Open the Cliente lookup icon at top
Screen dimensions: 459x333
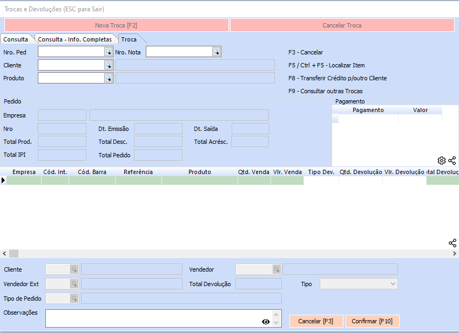(x=108, y=65)
